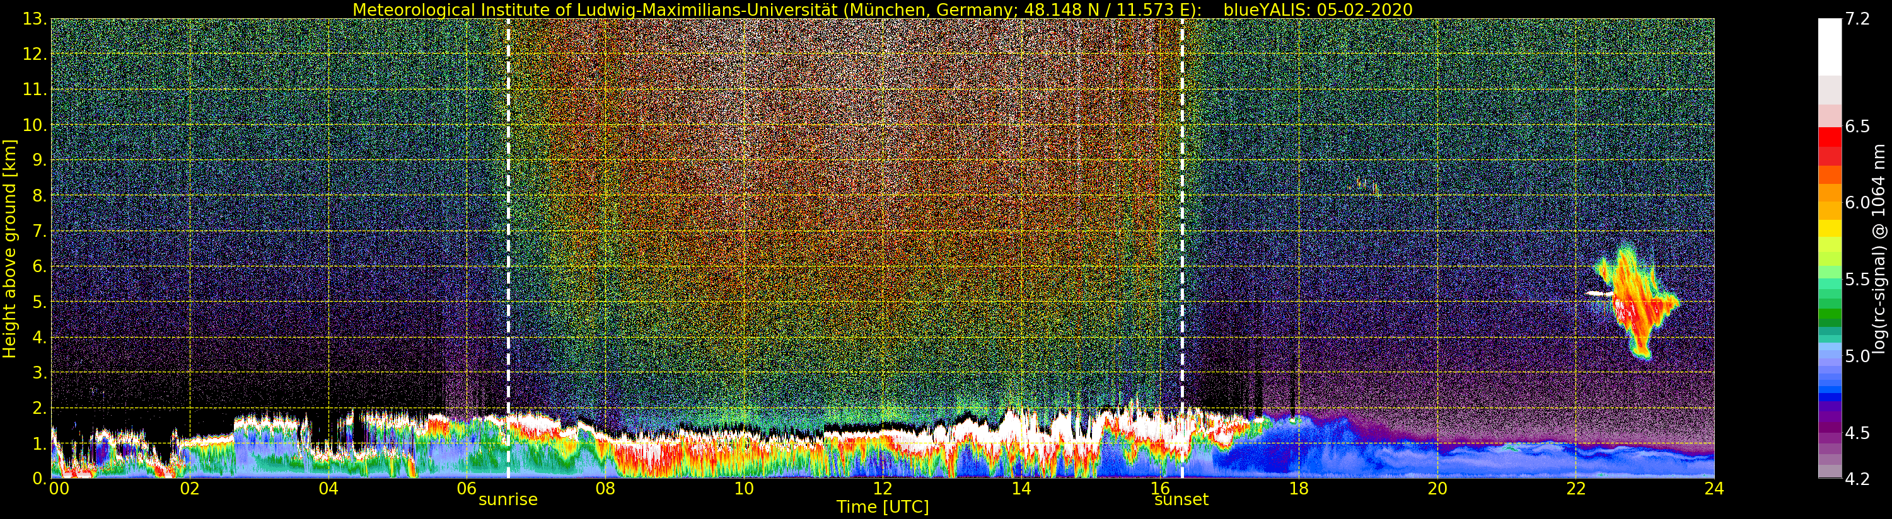
Task: Click the '12.' height axis tick label
Action: click(35, 54)
